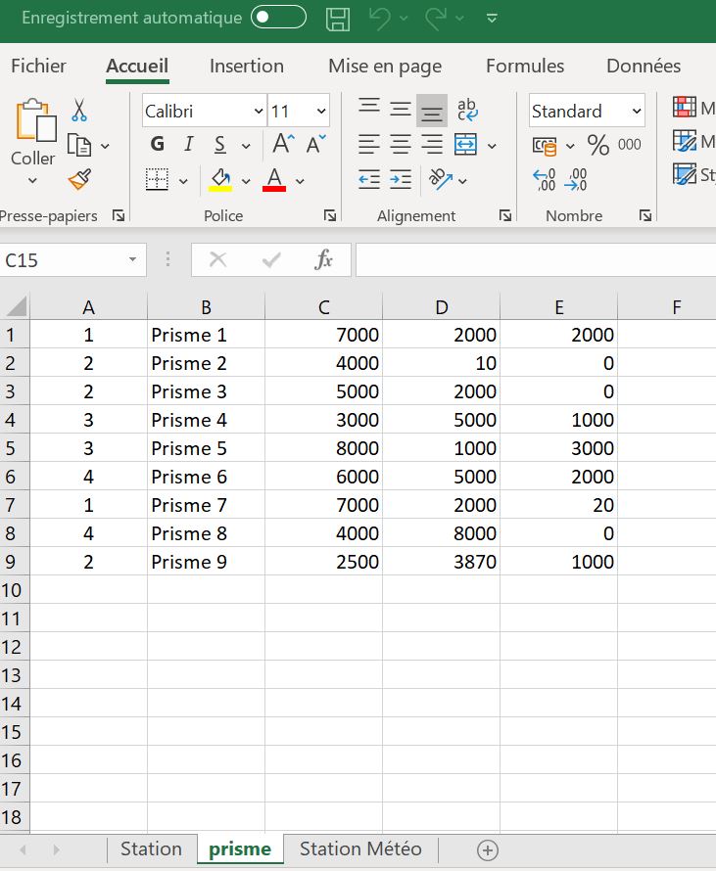Click the Insert Function fx icon

(323, 259)
